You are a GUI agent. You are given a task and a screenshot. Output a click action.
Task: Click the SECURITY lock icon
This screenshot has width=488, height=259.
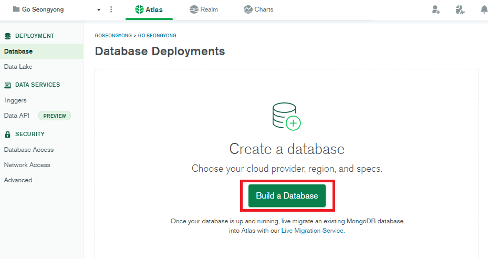point(8,134)
